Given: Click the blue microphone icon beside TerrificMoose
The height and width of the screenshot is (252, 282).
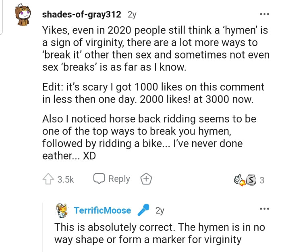Looking at the screenshot, I should [143, 210].
